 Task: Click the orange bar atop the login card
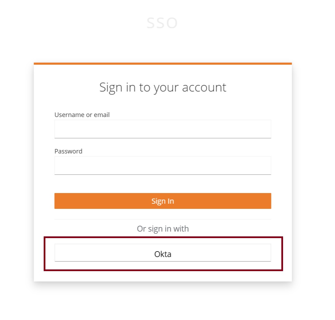point(162,64)
